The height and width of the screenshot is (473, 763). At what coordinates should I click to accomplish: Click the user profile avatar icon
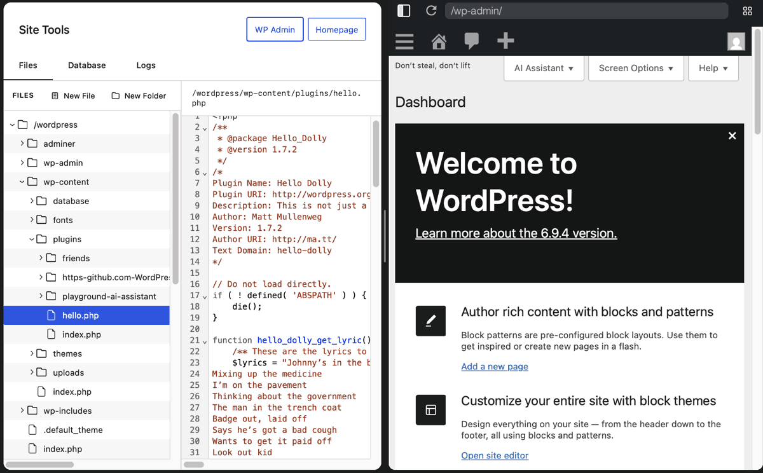(x=736, y=41)
